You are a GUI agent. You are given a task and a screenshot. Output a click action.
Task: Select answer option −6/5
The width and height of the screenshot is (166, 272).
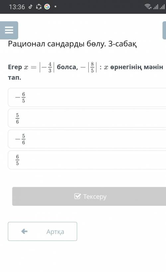(x=87, y=97)
